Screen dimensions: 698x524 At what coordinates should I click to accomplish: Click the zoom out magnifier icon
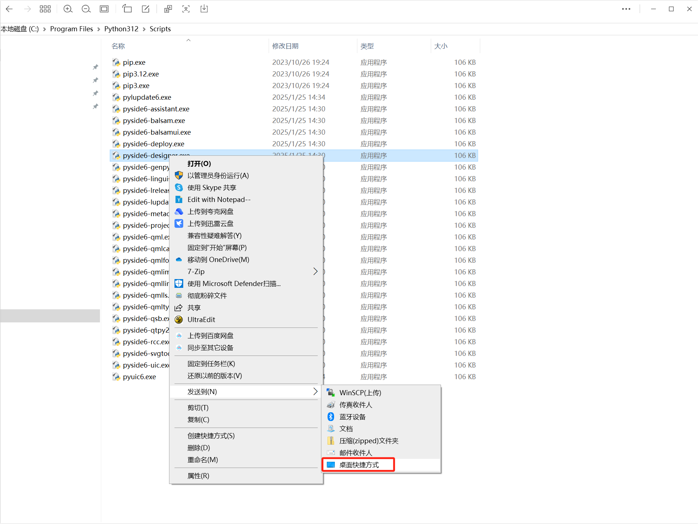[86, 9]
